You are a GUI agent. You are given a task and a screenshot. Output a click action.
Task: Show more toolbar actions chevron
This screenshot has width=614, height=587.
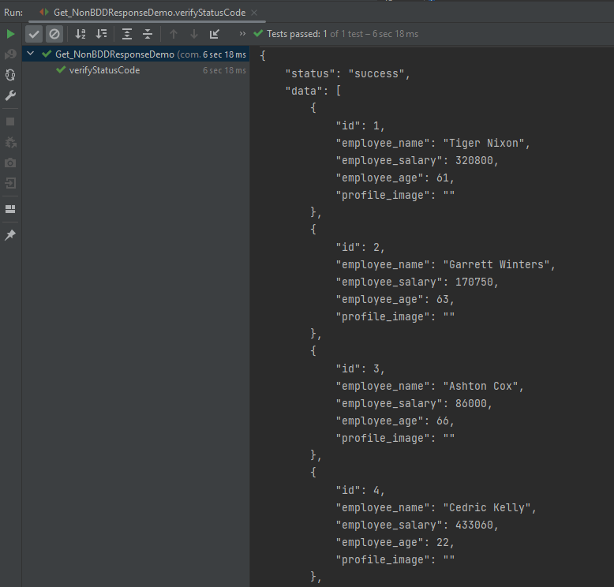coord(242,34)
